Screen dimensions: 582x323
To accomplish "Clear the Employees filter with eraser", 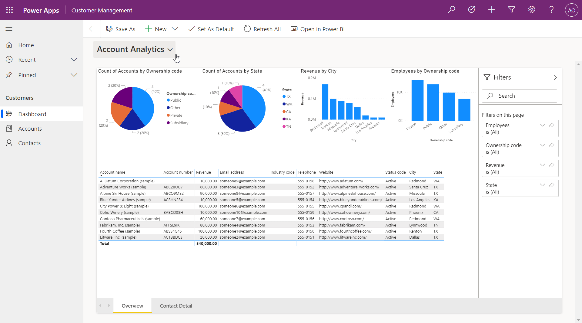I will (552, 125).
